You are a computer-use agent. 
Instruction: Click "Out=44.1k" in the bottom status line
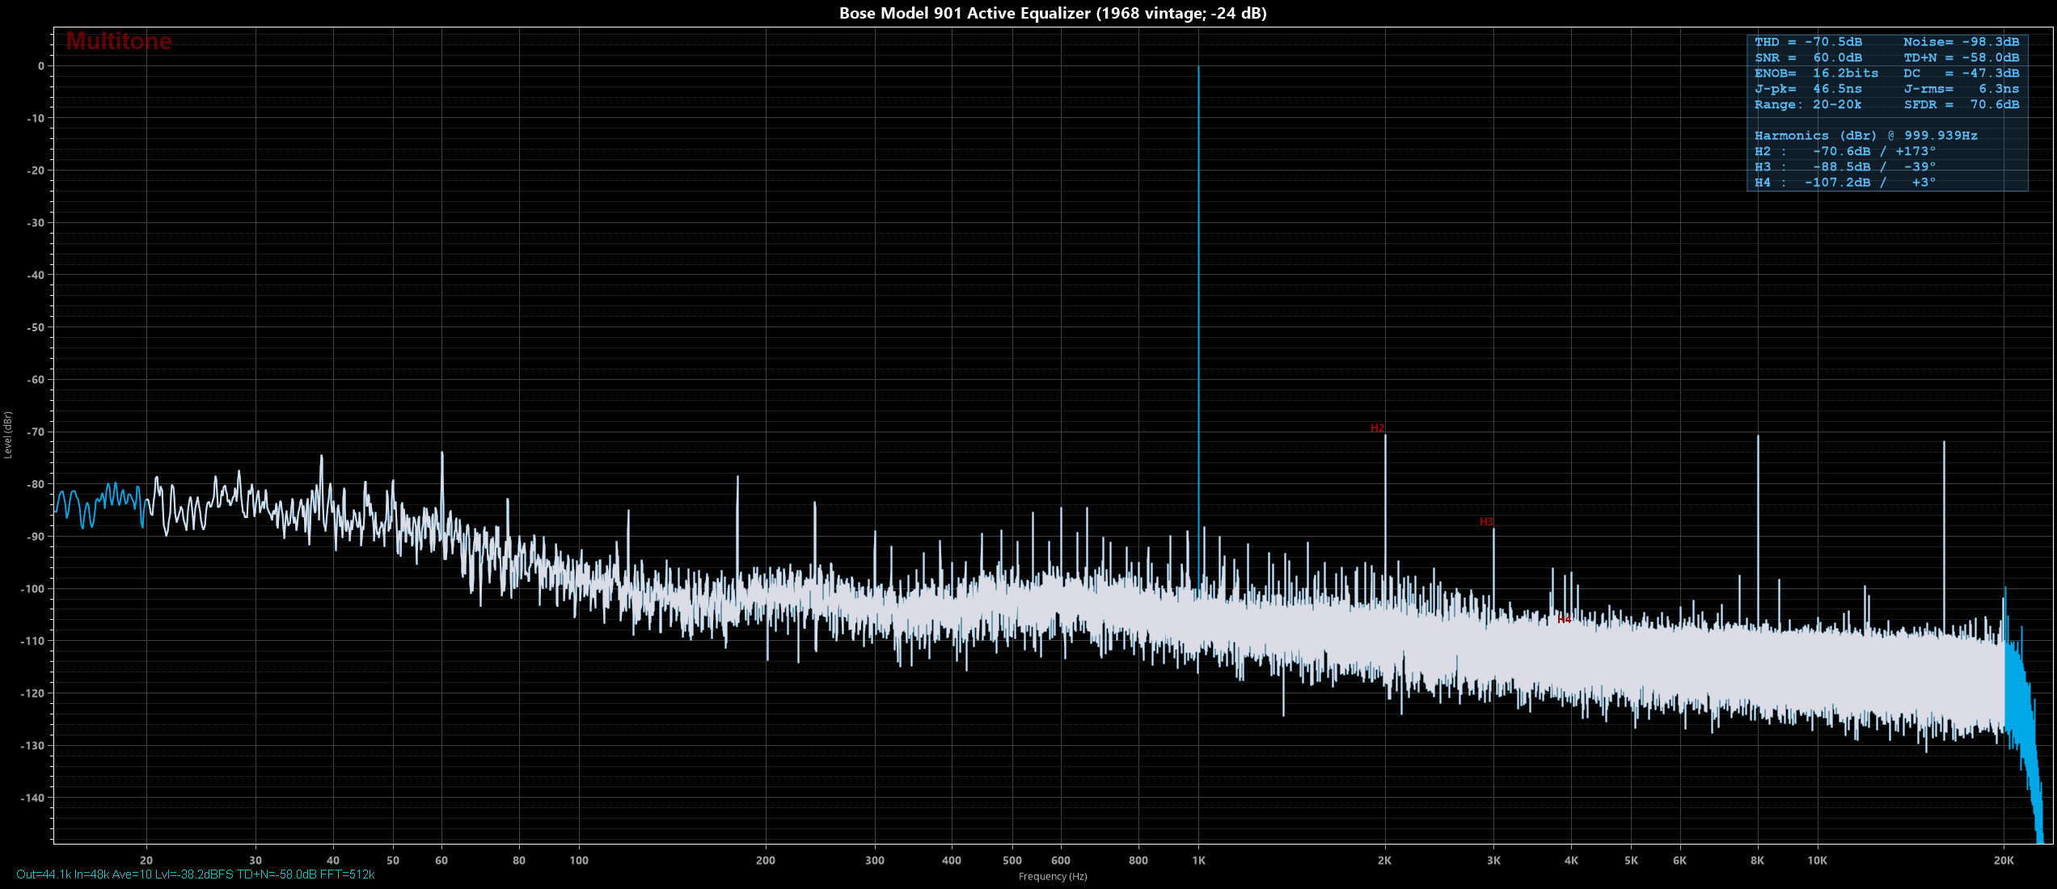coord(44,875)
